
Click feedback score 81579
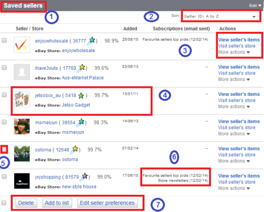(x=72, y=177)
